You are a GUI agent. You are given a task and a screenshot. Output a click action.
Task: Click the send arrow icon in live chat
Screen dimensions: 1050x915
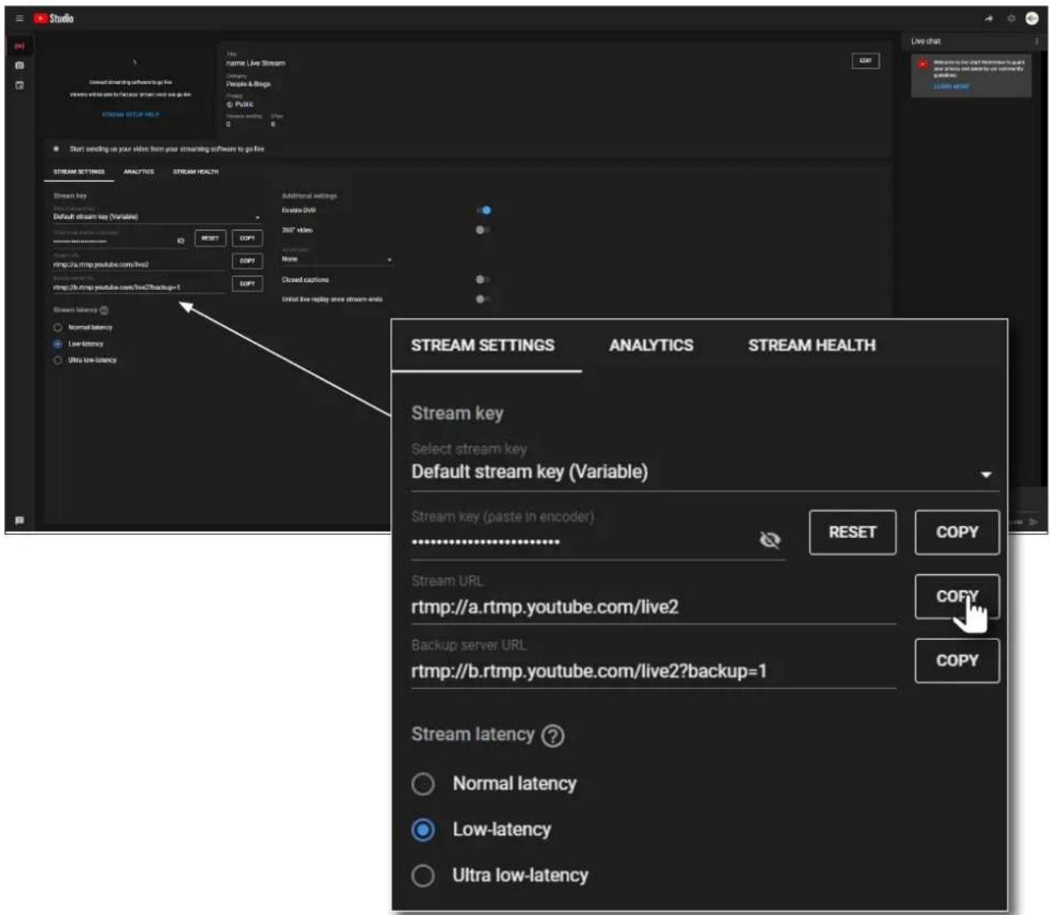1034,522
